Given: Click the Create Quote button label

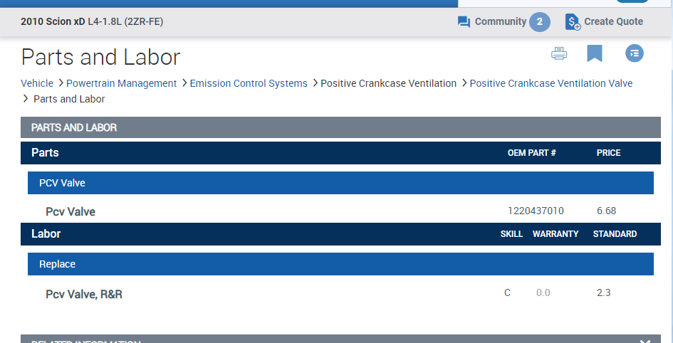Looking at the screenshot, I should (613, 22).
